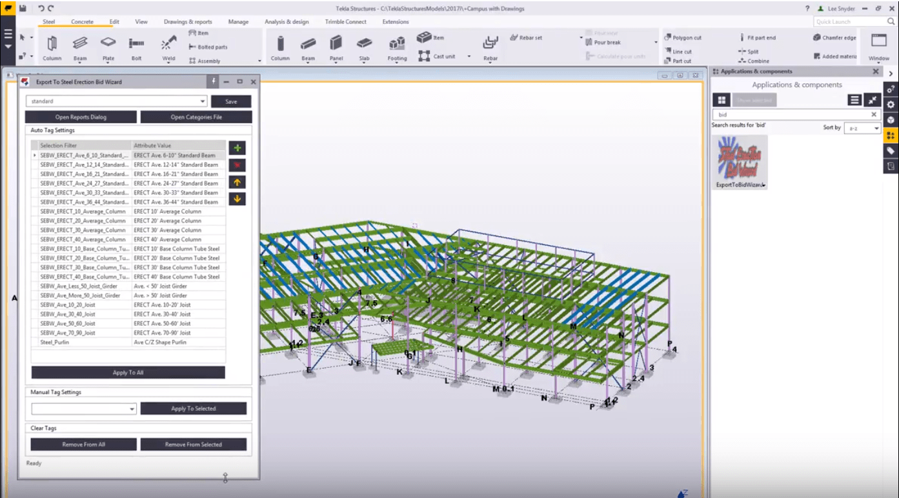The width and height of the screenshot is (899, 498).
Task: Click the Apply To All button
Action: click(128, 373)
